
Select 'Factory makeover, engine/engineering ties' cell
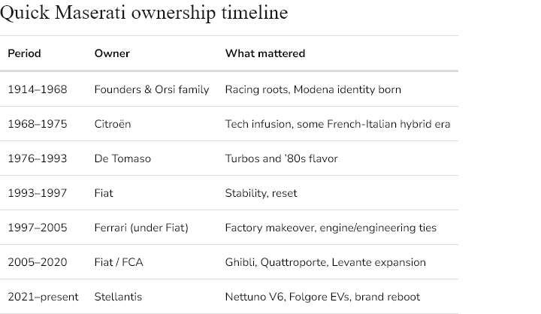(331, 228)
